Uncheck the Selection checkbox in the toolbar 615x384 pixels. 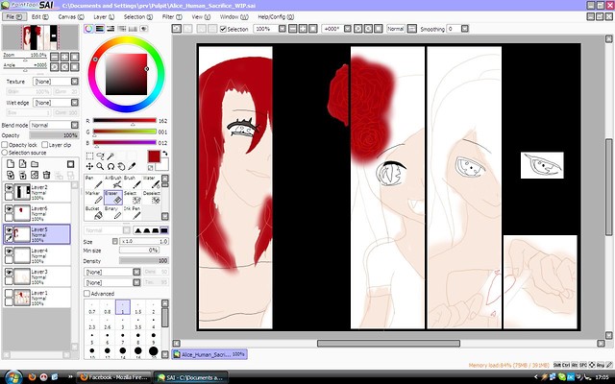coord(223,29)
